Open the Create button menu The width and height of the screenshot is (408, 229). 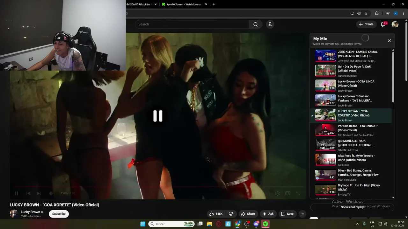click(x=366, y=24)
